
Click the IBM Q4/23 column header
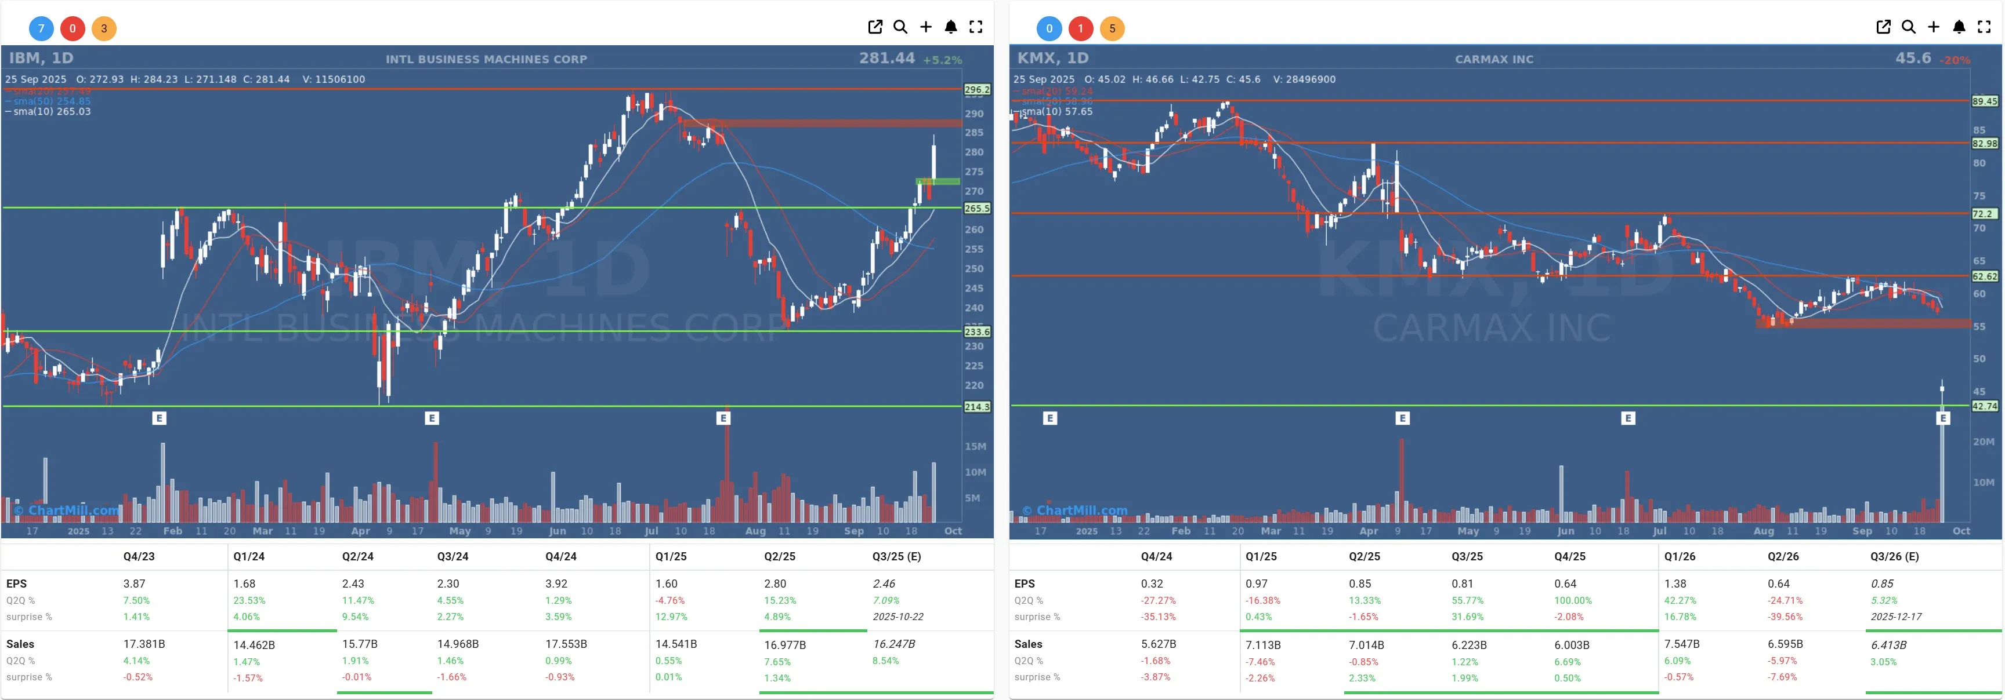point(139,557)
